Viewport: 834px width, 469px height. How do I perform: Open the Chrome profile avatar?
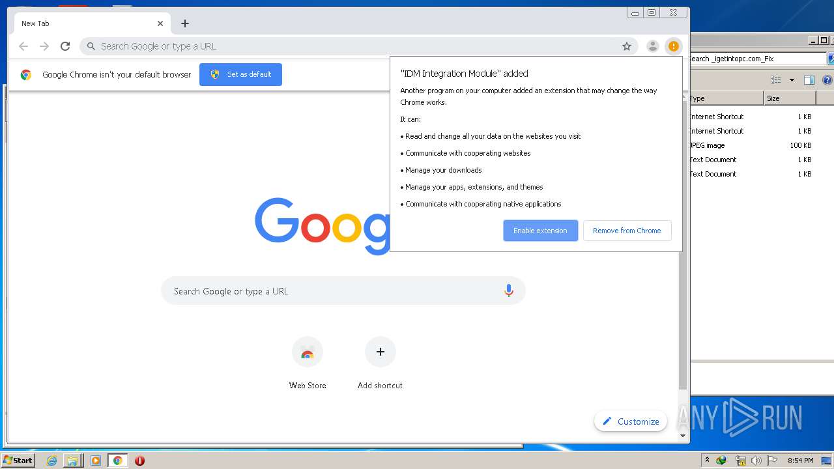pos(652,46)
